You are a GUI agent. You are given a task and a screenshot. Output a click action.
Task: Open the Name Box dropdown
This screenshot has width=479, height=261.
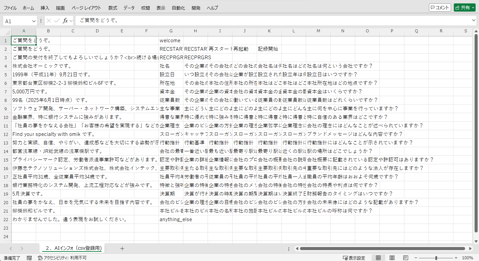point(34,20)
